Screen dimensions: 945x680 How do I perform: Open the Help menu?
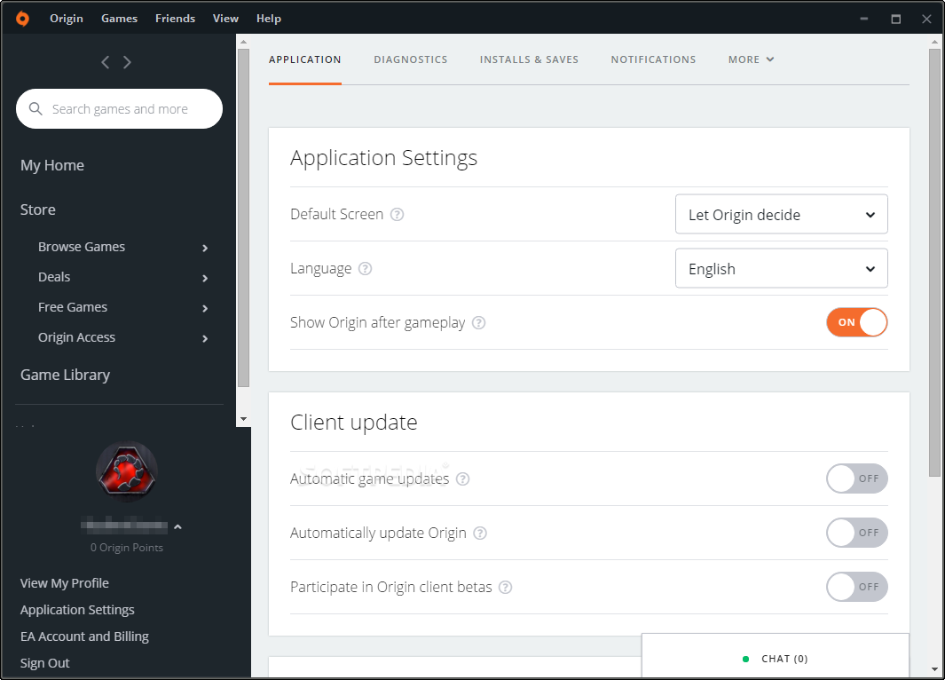(269, 19)
